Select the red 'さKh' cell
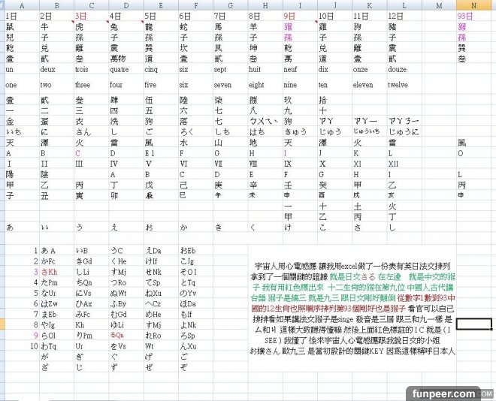 pos(49,271)
